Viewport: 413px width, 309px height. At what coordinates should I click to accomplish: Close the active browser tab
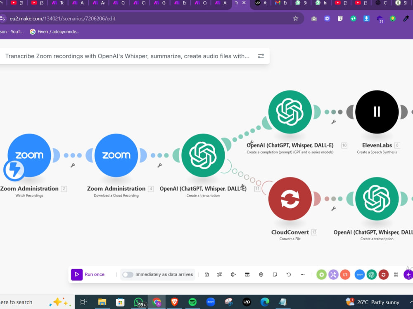tap(244, 3)
